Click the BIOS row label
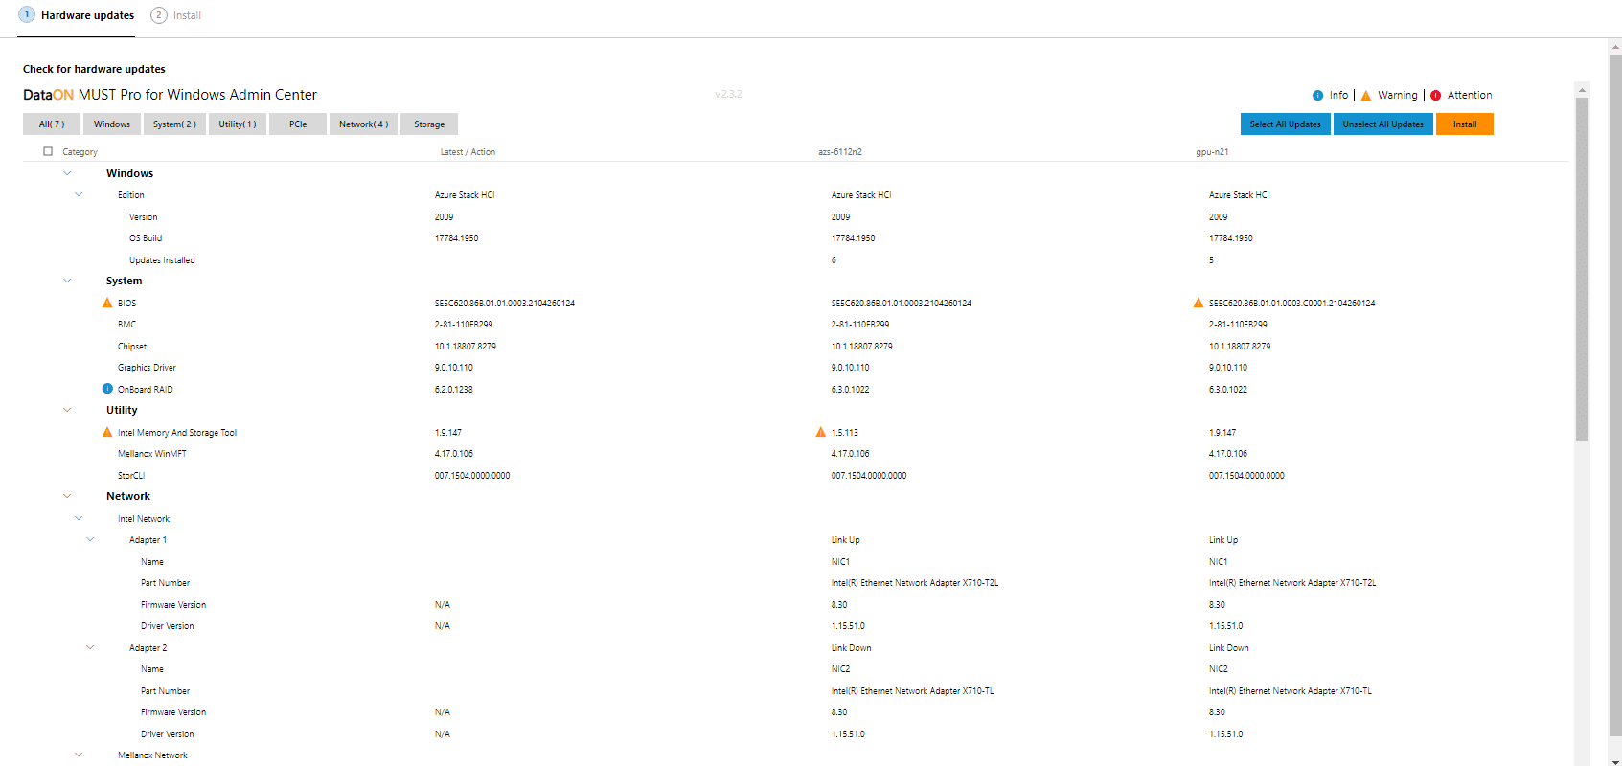 [127, 303]
